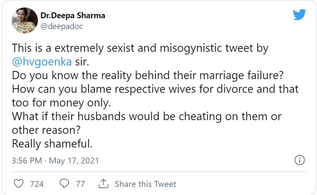Click the 77 replies count
Screen dimensions: 317x195
click(80, 184)
